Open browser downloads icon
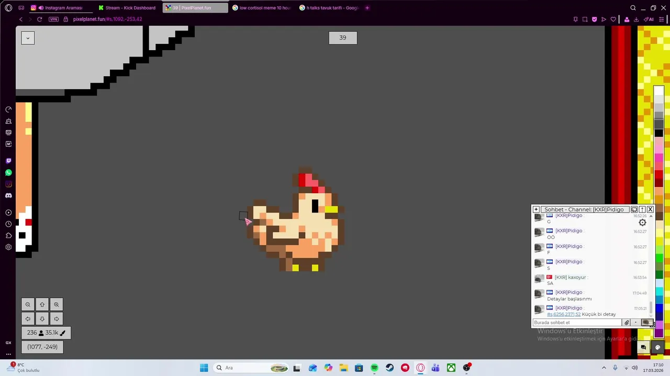This screenshot has height=376, width=670. 636,19
